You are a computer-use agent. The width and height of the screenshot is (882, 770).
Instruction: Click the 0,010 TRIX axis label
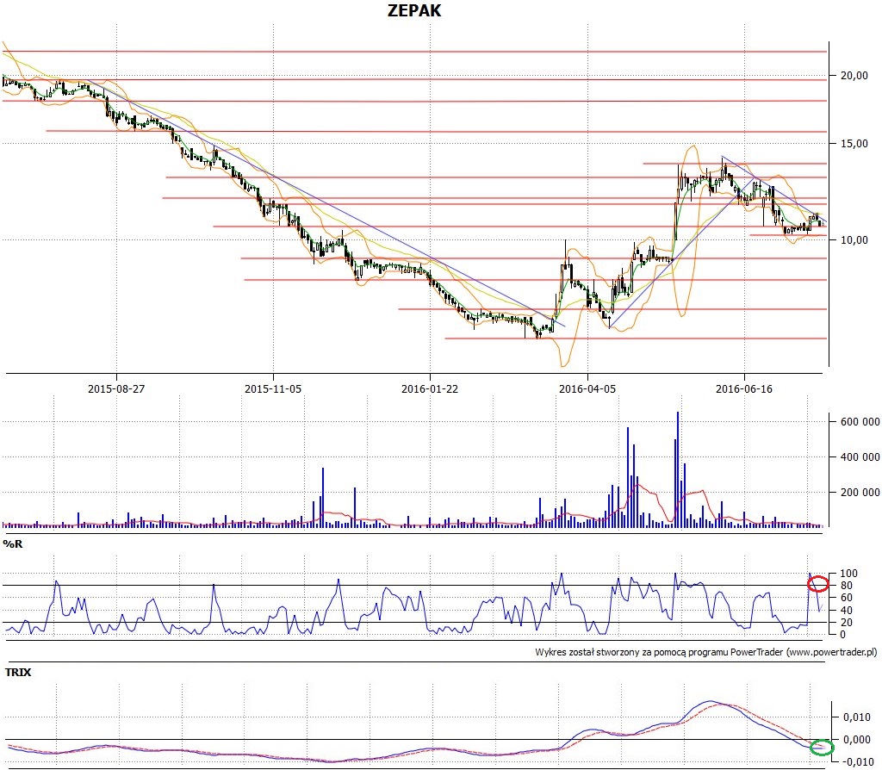(x=857, y=717)
